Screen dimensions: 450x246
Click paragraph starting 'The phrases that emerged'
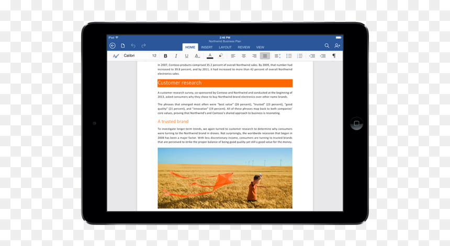pos(225,109)
